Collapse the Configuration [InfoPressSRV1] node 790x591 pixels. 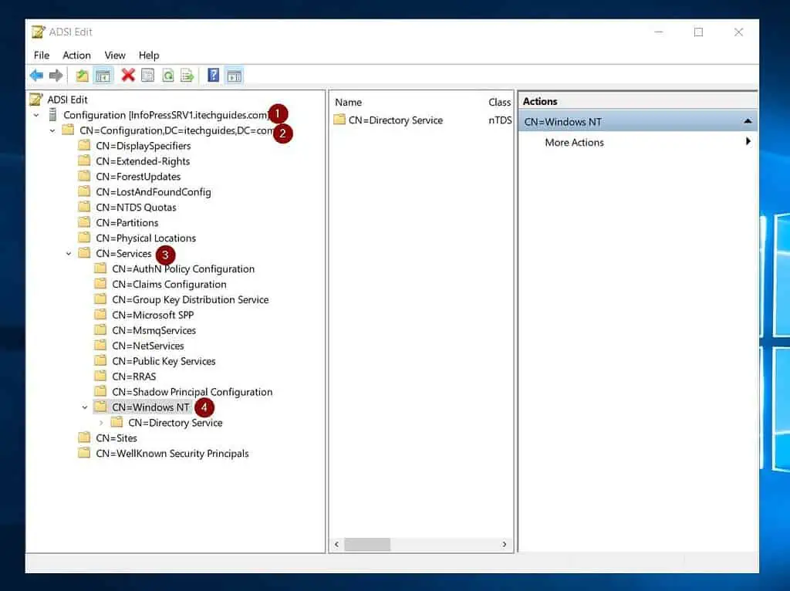click(x=36, y=116)
